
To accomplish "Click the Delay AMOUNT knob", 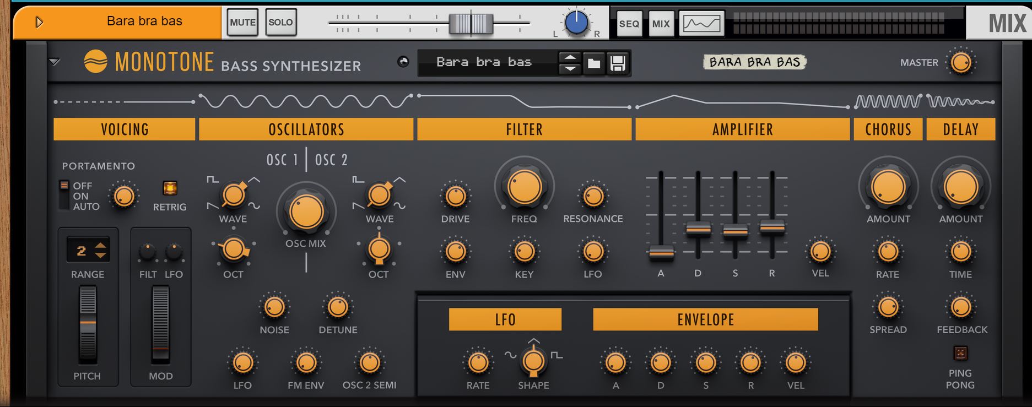I will pyautogui.click(x=961, y=187).
